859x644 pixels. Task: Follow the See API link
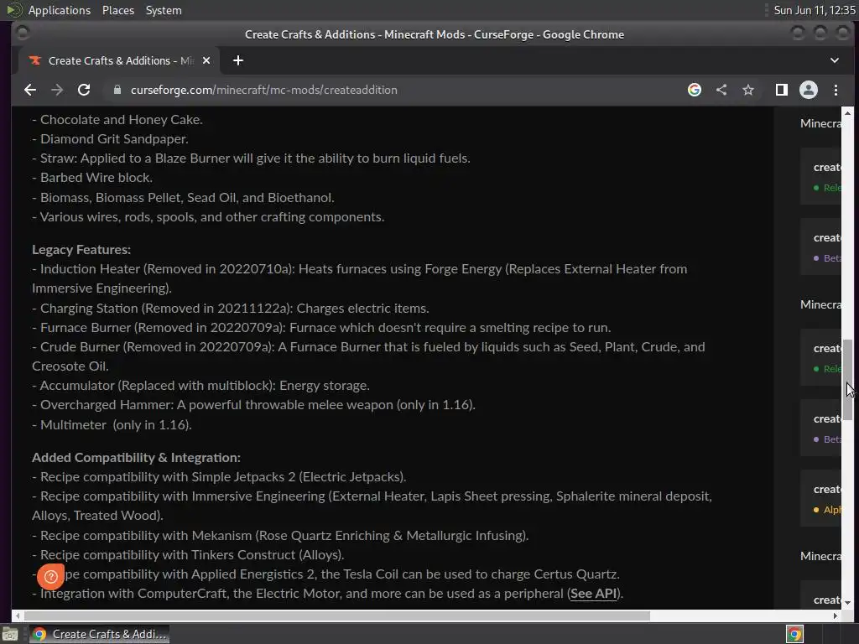[x=593, y=594]
